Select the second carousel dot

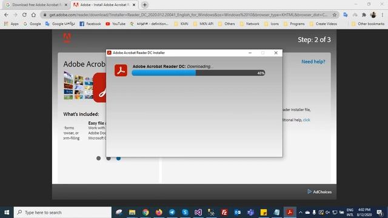tap(109, 158)
